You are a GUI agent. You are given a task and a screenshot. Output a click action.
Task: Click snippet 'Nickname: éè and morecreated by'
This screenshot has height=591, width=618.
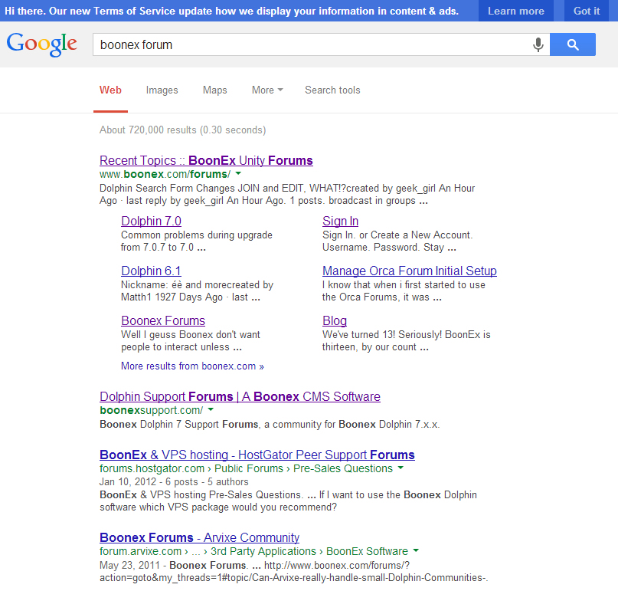pyautogui.click(x=197, y=285)
